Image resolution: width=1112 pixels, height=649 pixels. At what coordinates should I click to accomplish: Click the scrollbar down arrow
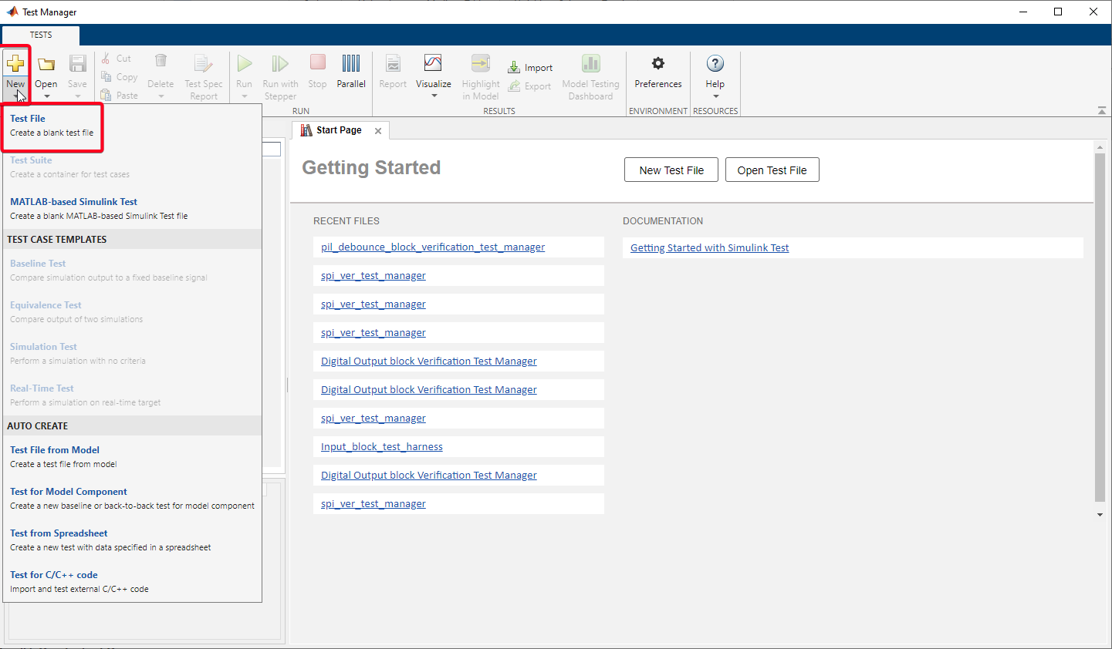(1100, 515)
